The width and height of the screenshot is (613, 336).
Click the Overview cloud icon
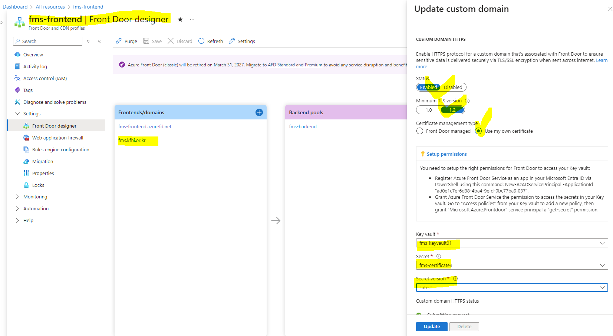coord(17,55)
